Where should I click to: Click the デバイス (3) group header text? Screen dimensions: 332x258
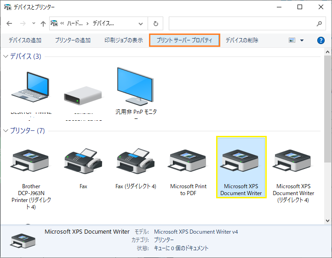(26, 56)
